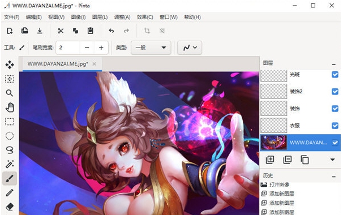Screen dimensions: 343x215
Task: Select the 衣服 layer row
Action: click(300, 126)
